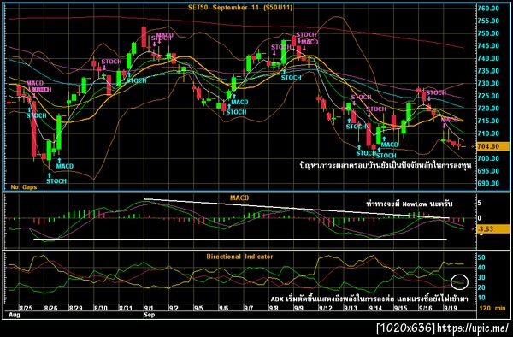The width and height of the screenshot is (513, 337).
Task: Select the 40 level on Directional Indicator axis
Action: click(481, 268)
